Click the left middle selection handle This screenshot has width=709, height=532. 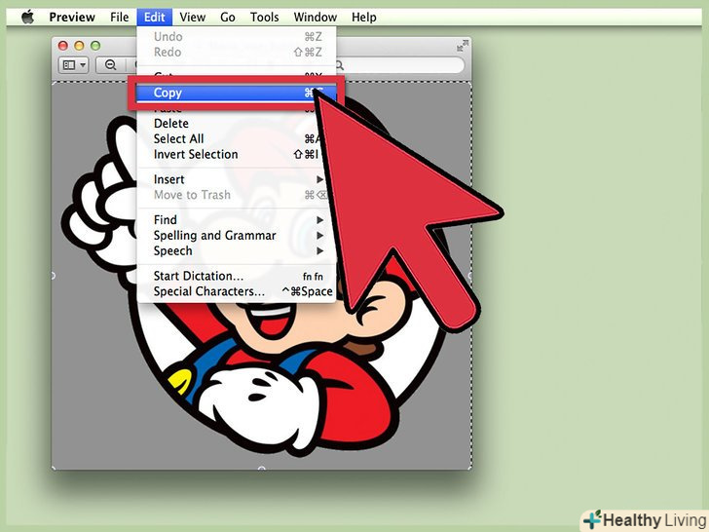point(53,275)
